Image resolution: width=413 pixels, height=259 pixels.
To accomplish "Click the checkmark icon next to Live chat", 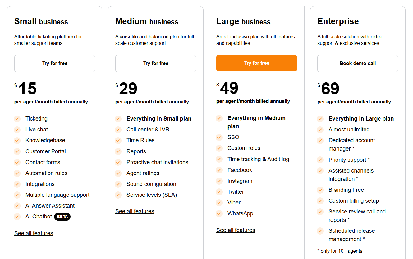I will (x=17, y=129).
